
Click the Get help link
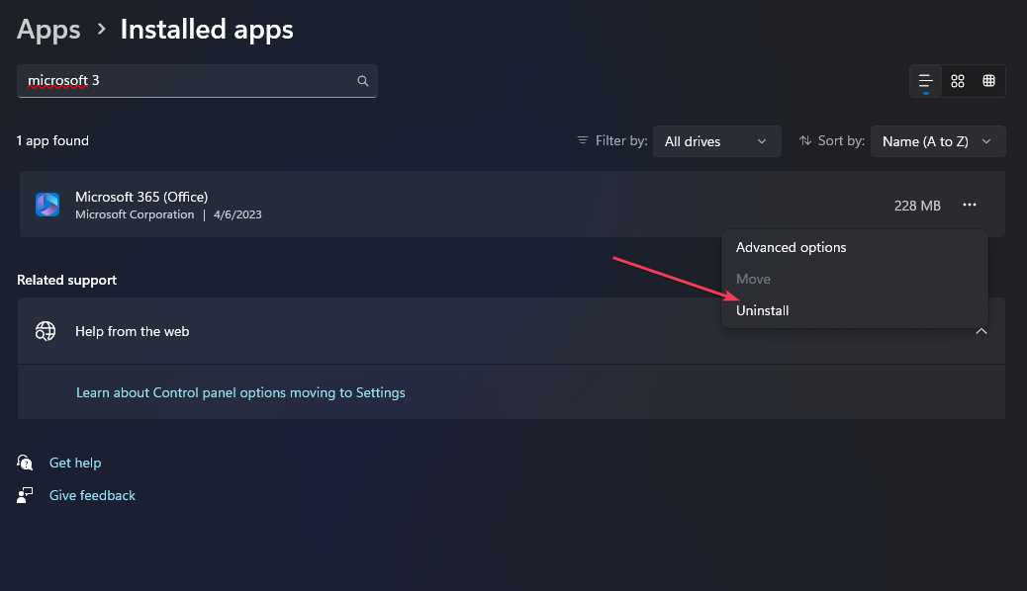pos(75,463)
